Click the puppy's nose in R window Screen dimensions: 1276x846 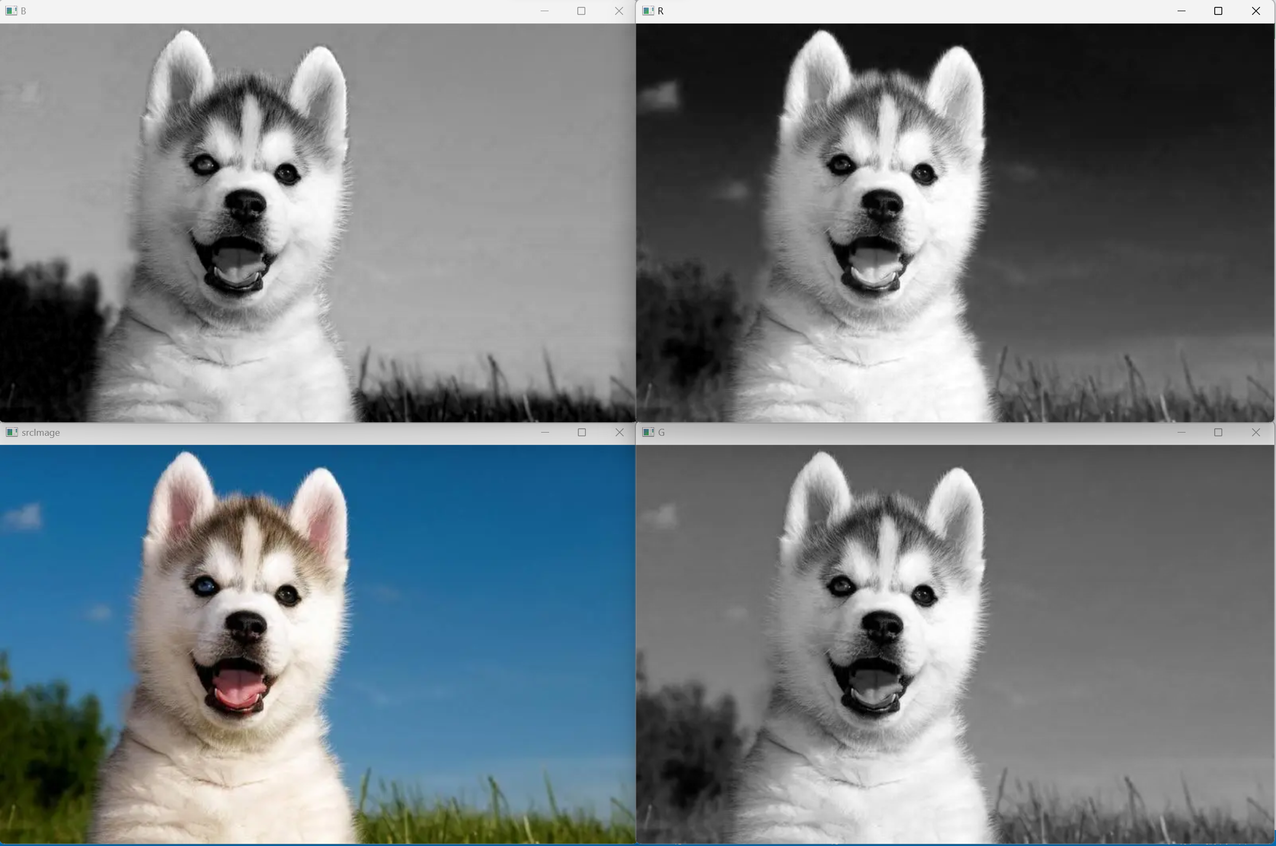[x=883, y=204]
